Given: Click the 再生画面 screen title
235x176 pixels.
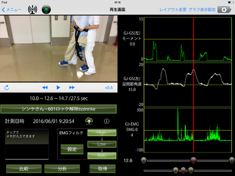Looking at the screenshot, I should [x=117, y=10].
